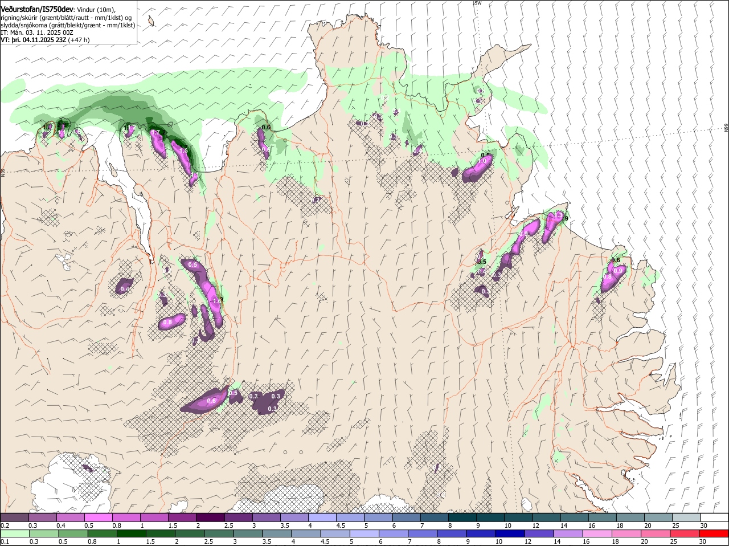Select the initial time line "IT: Mán. 03. 11. 2025 00Z"
Screen dimensions: 729x546
[x=37, y=32]
